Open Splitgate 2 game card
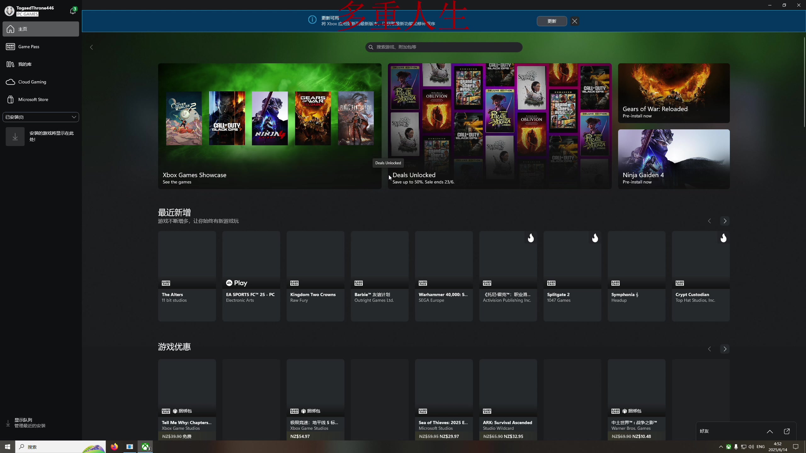 (x=572, y=276)
